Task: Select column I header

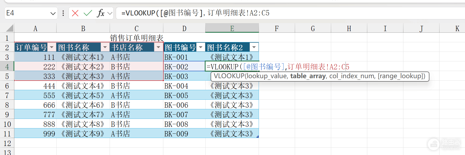Action: pos(385,28)
